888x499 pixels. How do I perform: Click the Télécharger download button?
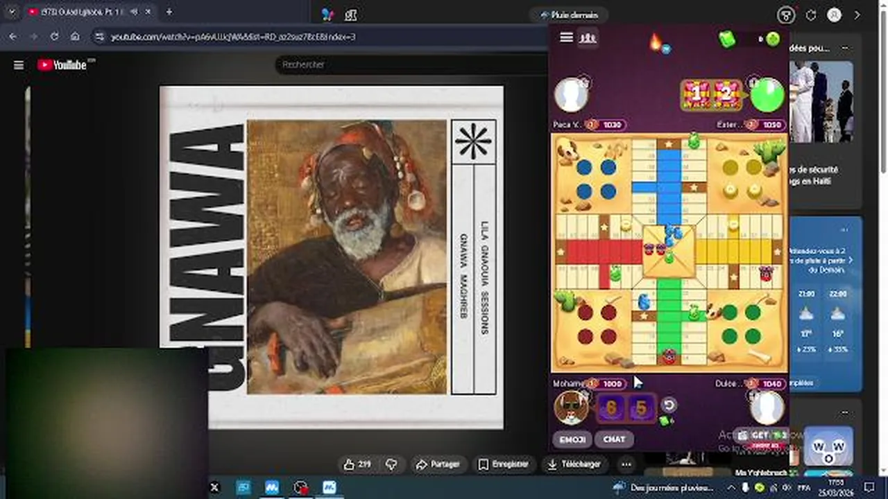[574, 464]
